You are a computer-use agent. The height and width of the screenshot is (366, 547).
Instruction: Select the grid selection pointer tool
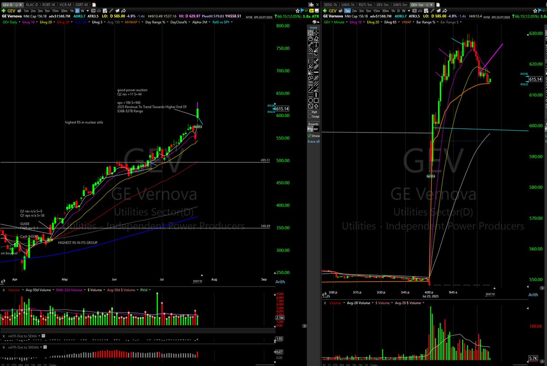coord(310,33)
